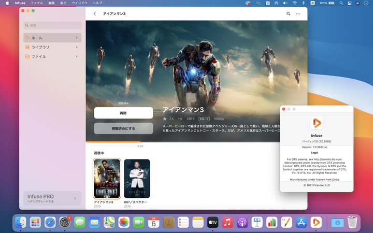Open the ファイル menu in menu bar
This screenshot has width=373, height=233.
pyautogui.click(x=37, y=3)
